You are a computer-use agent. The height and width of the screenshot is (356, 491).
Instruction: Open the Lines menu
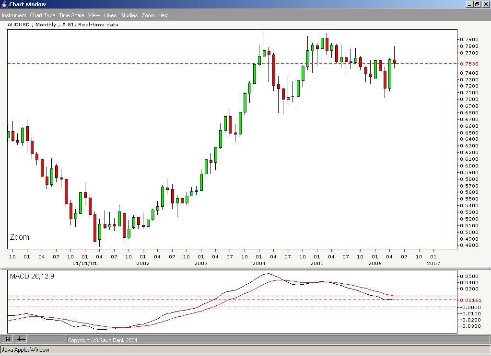pyautogui.click(x=110, y=15)
